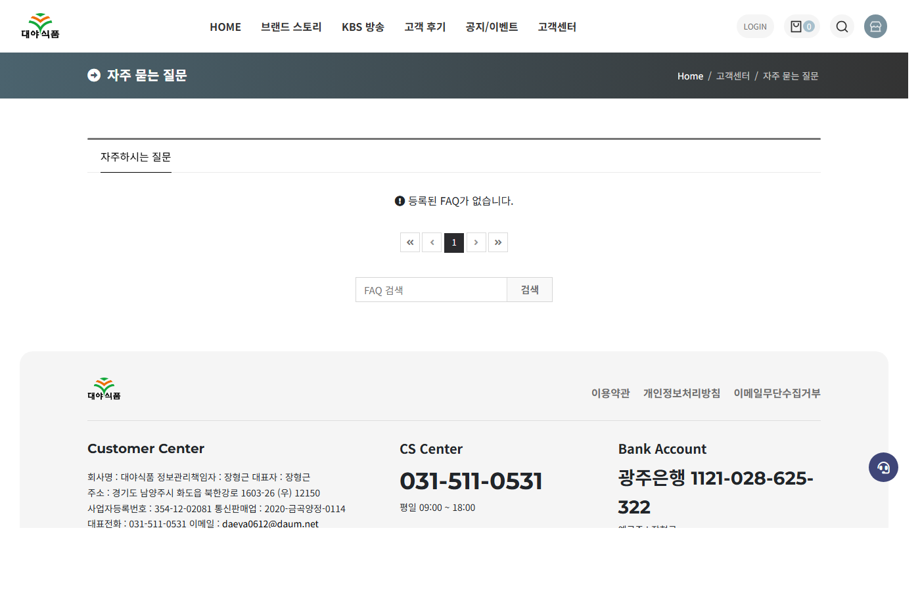Viewport: 920px width, 591px height.
Task: Click the store icon in the header
Action: (875, 26)
